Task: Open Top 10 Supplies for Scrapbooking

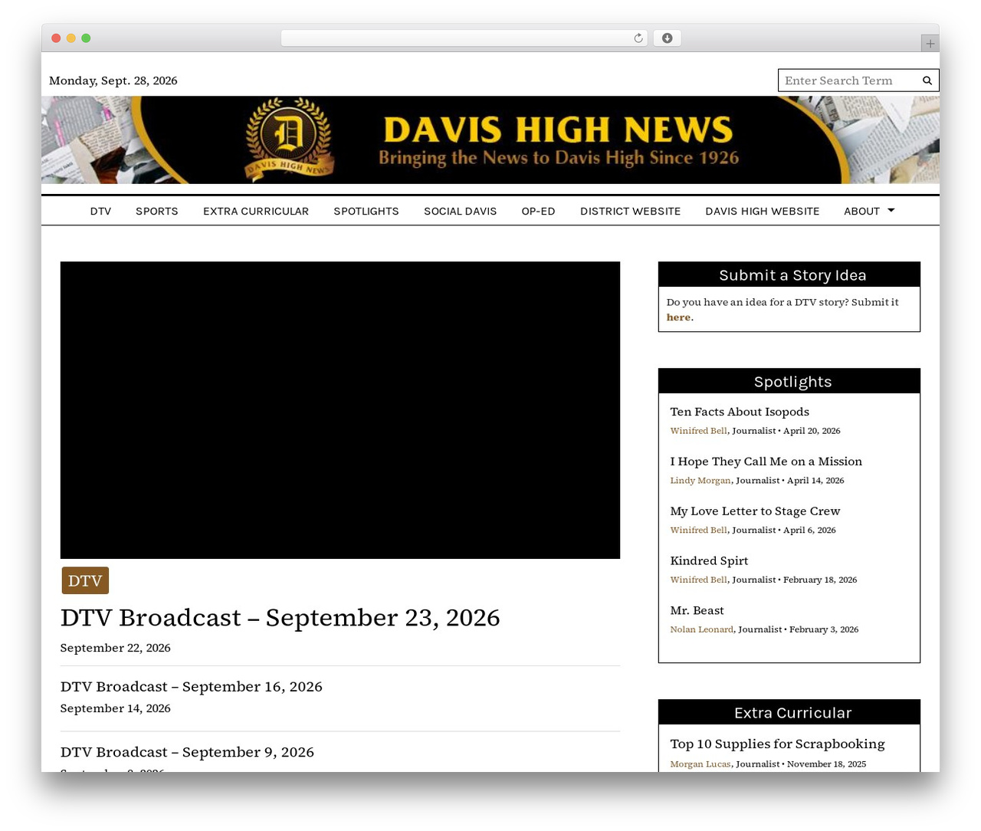Action: [777, 744]
